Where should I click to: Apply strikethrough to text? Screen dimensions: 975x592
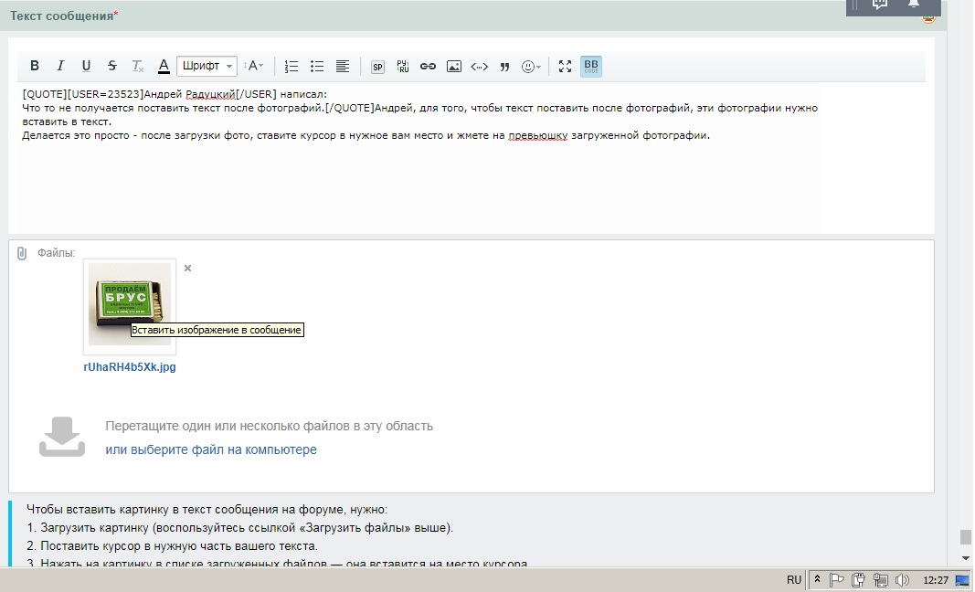pyautogui.click(x=111, y=66)
